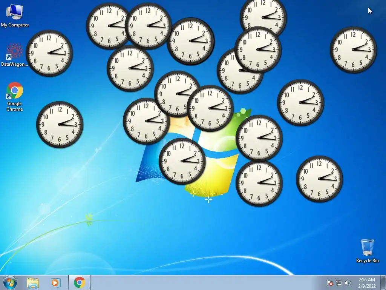
Task: Select the clock gadget nearest the mouse cursor
Action: point(353,49)
